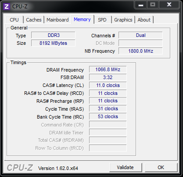The height and width of the screenshot is (177, 183).
Task: Click the tRCD 11 clocks value
Action: (x=108, y=93)
